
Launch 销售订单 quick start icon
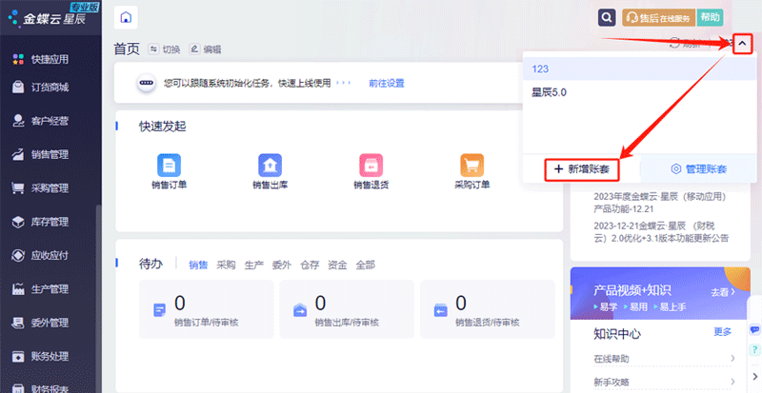170,171
